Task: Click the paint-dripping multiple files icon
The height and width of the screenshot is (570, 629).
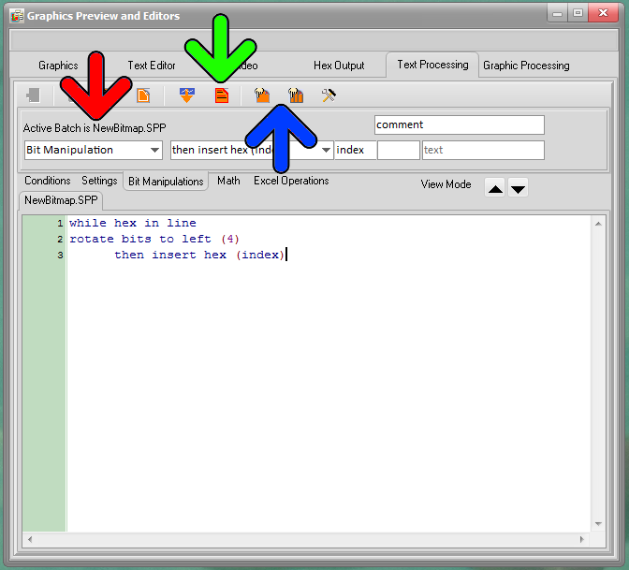Action: 296,95
